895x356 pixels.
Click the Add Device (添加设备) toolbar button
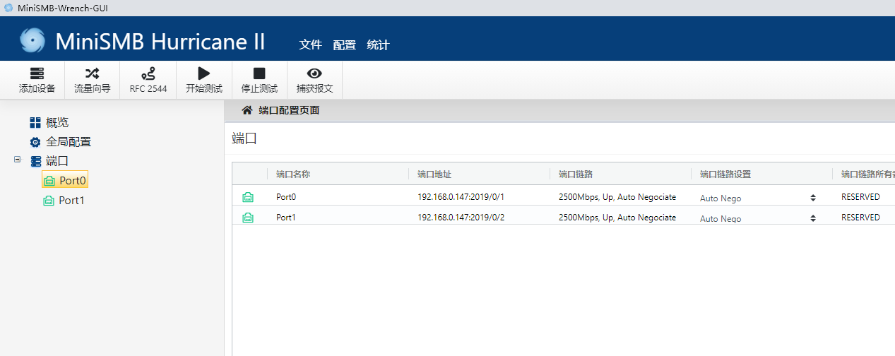pyautogui.click(x=37, y=81)
